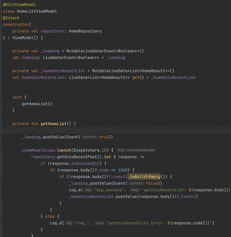The width and height of the screenshot is (231, 237).
Task: Click msg: hint on the error log line
Action: coord(100,223)
